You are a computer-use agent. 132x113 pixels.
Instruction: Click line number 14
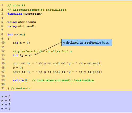3,59
